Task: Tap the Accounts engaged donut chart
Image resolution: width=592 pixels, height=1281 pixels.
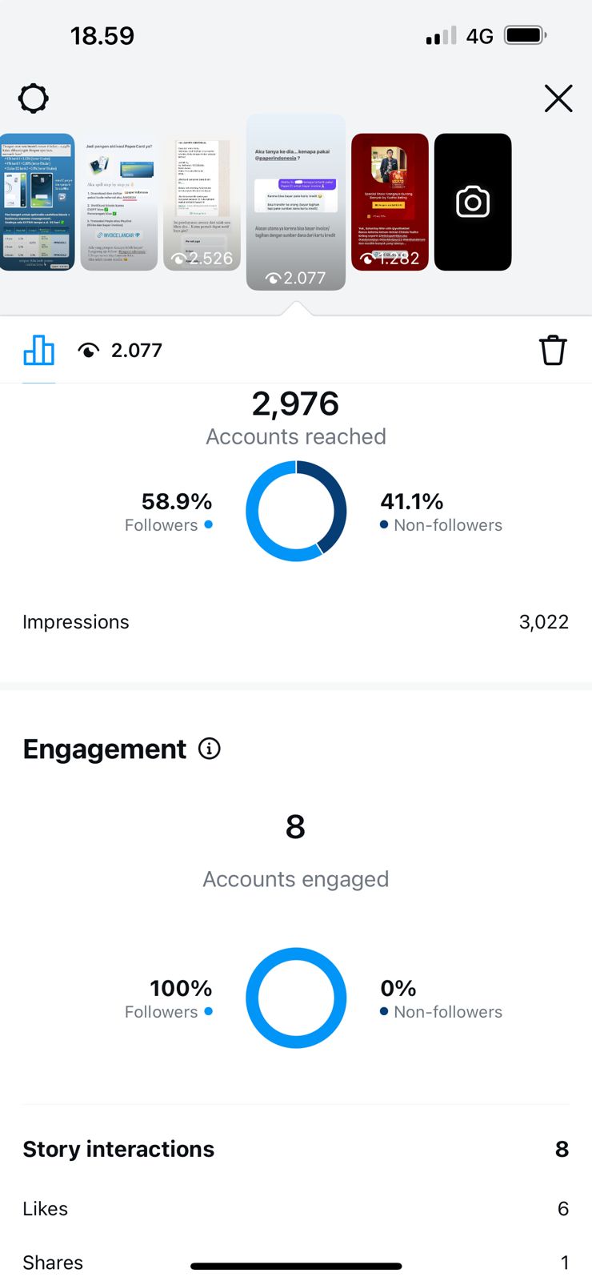Action: click(x=296, y=998)
